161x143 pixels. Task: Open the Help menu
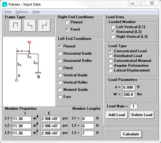point(36,12)
